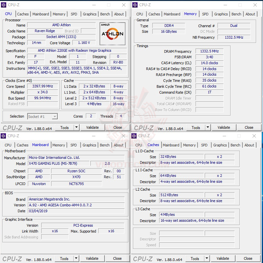Click the Tools button in the bottom-left Mainboard window
Screen dimensions: 263x263
(x=64, y=258)
